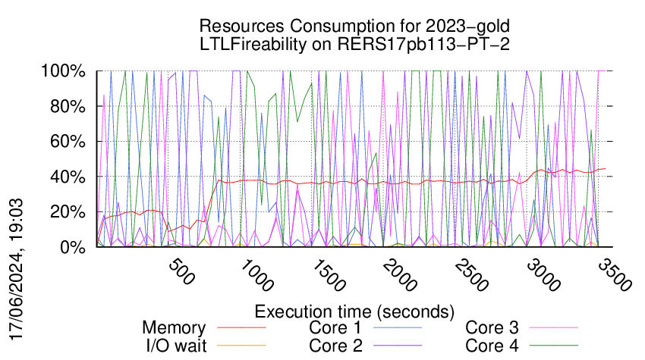
Task: Click the 2000 x-axis tick label
Action: 399,275
